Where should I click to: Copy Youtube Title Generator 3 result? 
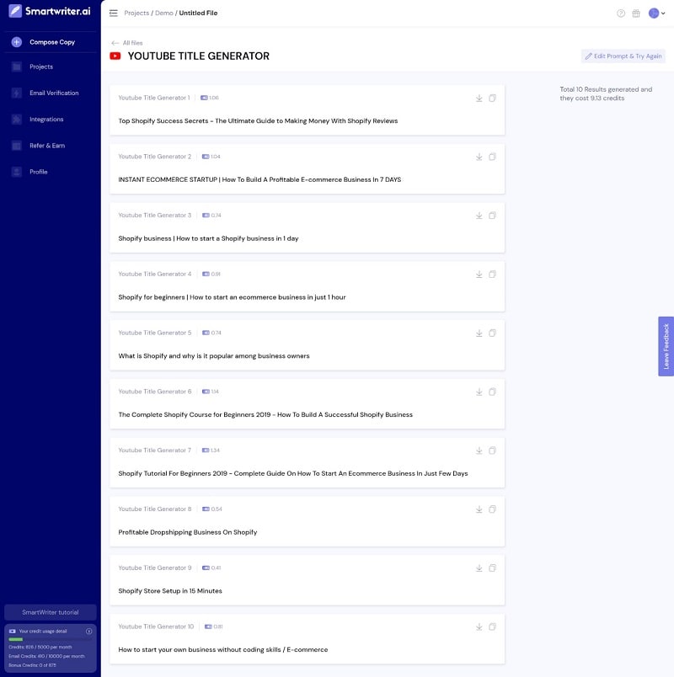(493, 216)
